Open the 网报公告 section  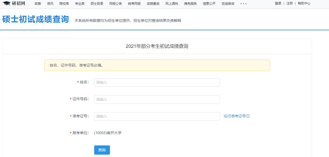tap(115, 4)
